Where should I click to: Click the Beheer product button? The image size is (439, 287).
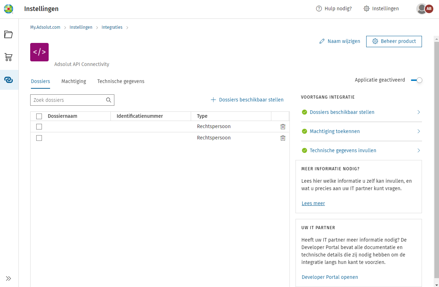click(394, 41)
